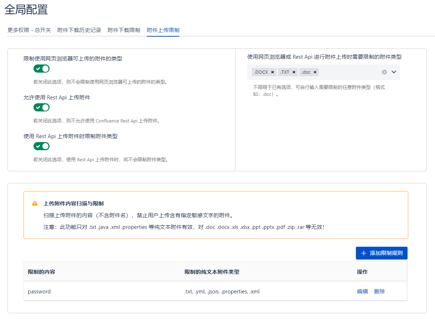435x319 pixels.
Task: Click the 添加限制规则 button
Action: point(382,253)
